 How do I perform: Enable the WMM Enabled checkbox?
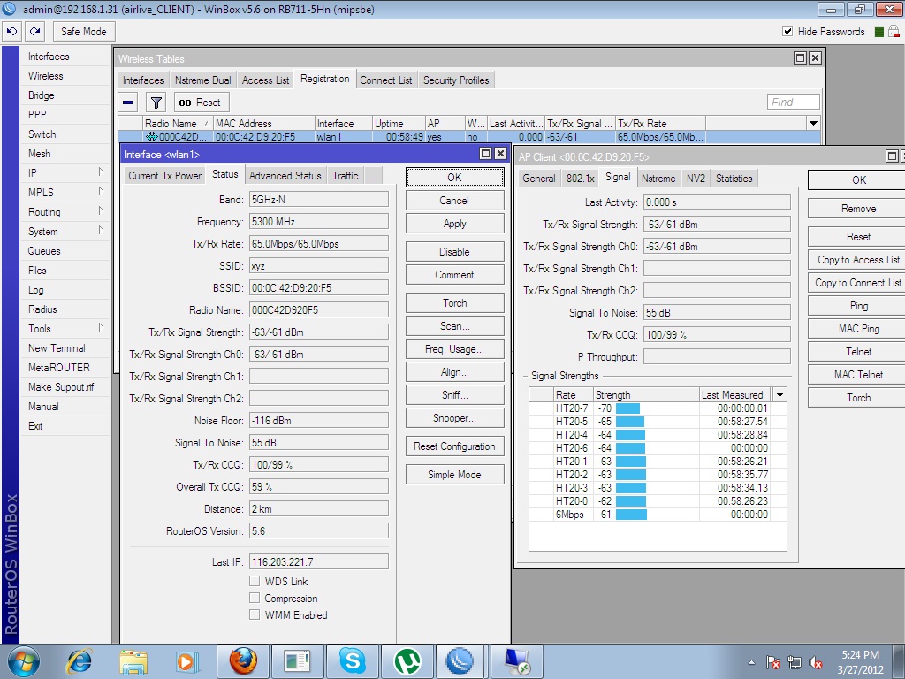[255, 615]
